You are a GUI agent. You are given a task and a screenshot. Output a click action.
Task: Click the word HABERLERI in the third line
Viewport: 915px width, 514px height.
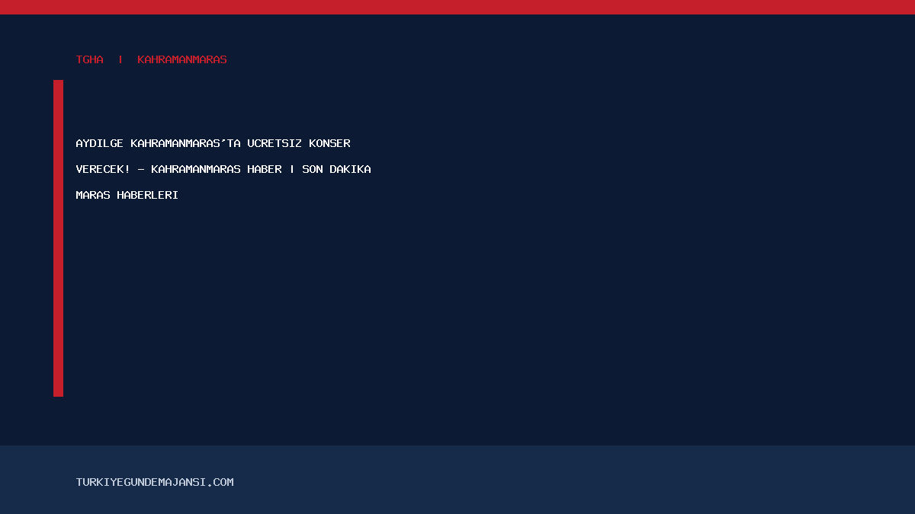point(148,195)
